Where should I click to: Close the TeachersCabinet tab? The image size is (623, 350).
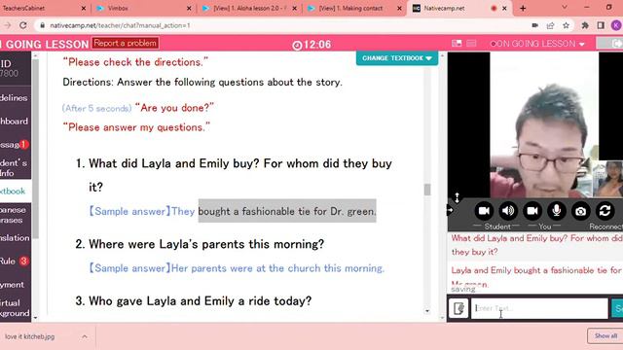pos(84,8)
